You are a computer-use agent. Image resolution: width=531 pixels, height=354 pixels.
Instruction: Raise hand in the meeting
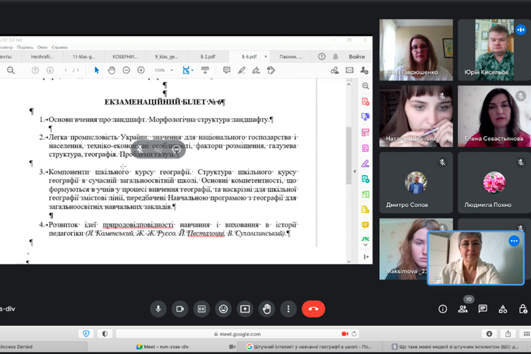click(x=267, y=309)
